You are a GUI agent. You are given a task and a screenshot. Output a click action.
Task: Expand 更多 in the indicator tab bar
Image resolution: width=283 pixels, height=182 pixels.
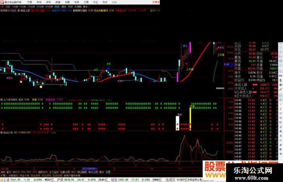pos(102,172)
